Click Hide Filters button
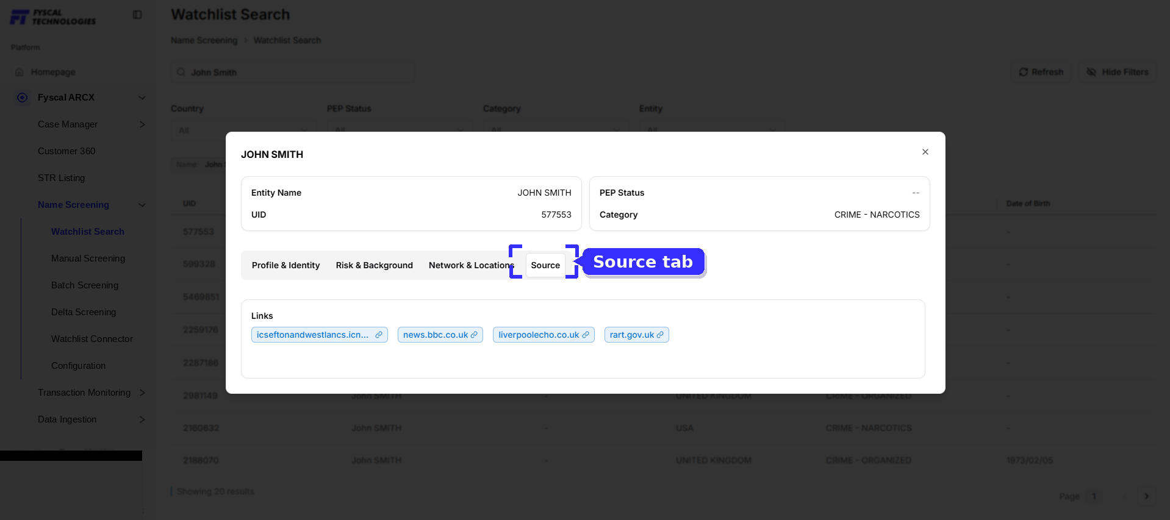The image size is (1170, 520). (x=1117, y=72)
